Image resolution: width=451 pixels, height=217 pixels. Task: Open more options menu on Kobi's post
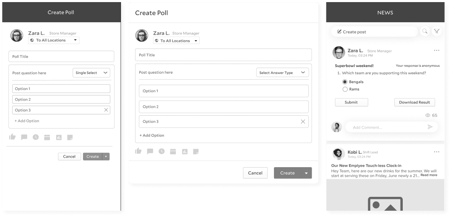click(x=437, y=152)
